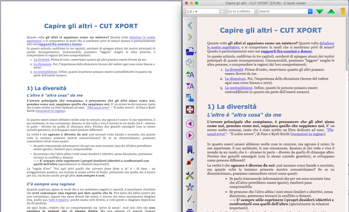The height and width of the screenshot is (212, 349).
Task: Click the Go to a reference field
Action: tap(241, 11)
